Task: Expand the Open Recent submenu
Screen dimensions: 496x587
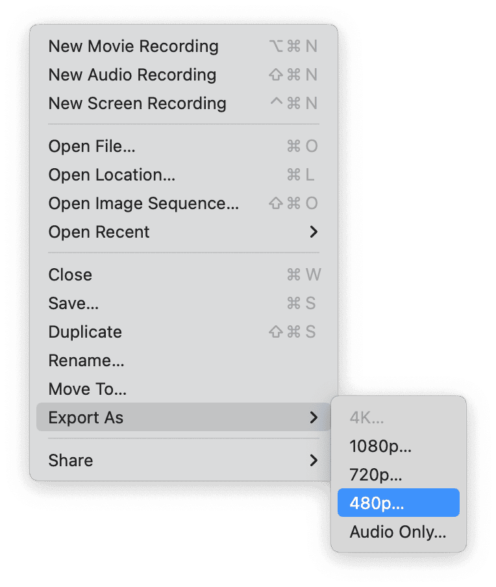Action: click(99, 232)
